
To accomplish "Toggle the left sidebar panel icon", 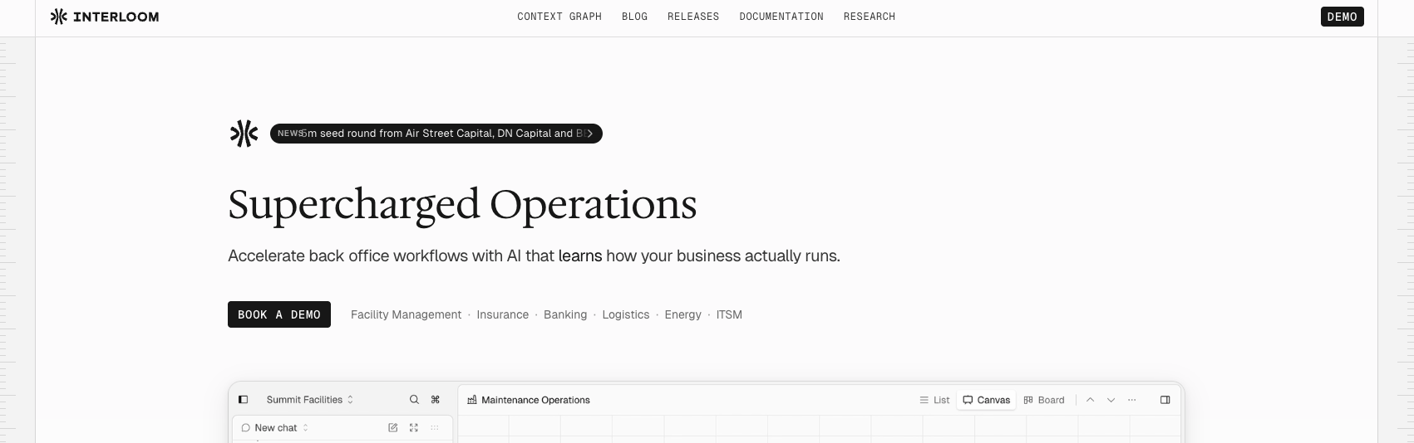I will point(244,400).
